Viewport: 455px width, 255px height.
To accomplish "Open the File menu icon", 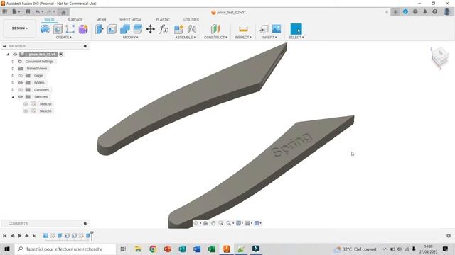I will pyautogui.click(x=15, y=12).
